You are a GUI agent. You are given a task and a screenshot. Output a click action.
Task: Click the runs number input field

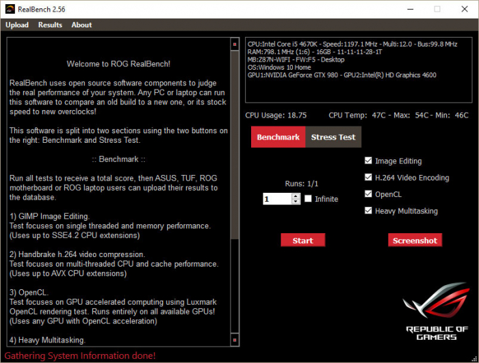[277, 199]
